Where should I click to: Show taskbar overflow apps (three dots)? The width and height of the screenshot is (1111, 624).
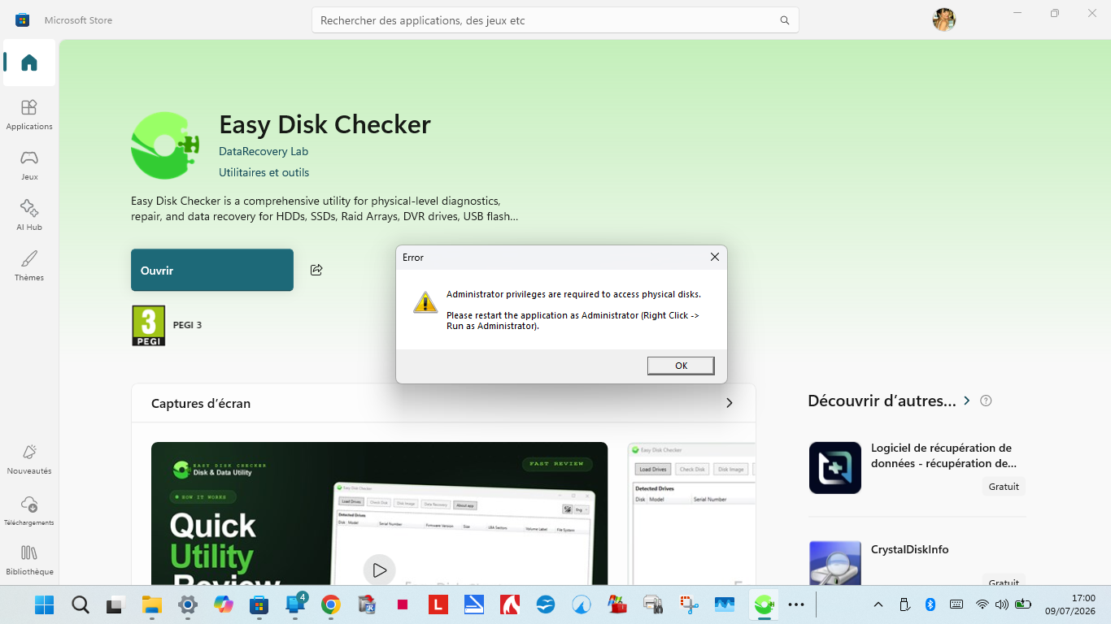(796, 604)
